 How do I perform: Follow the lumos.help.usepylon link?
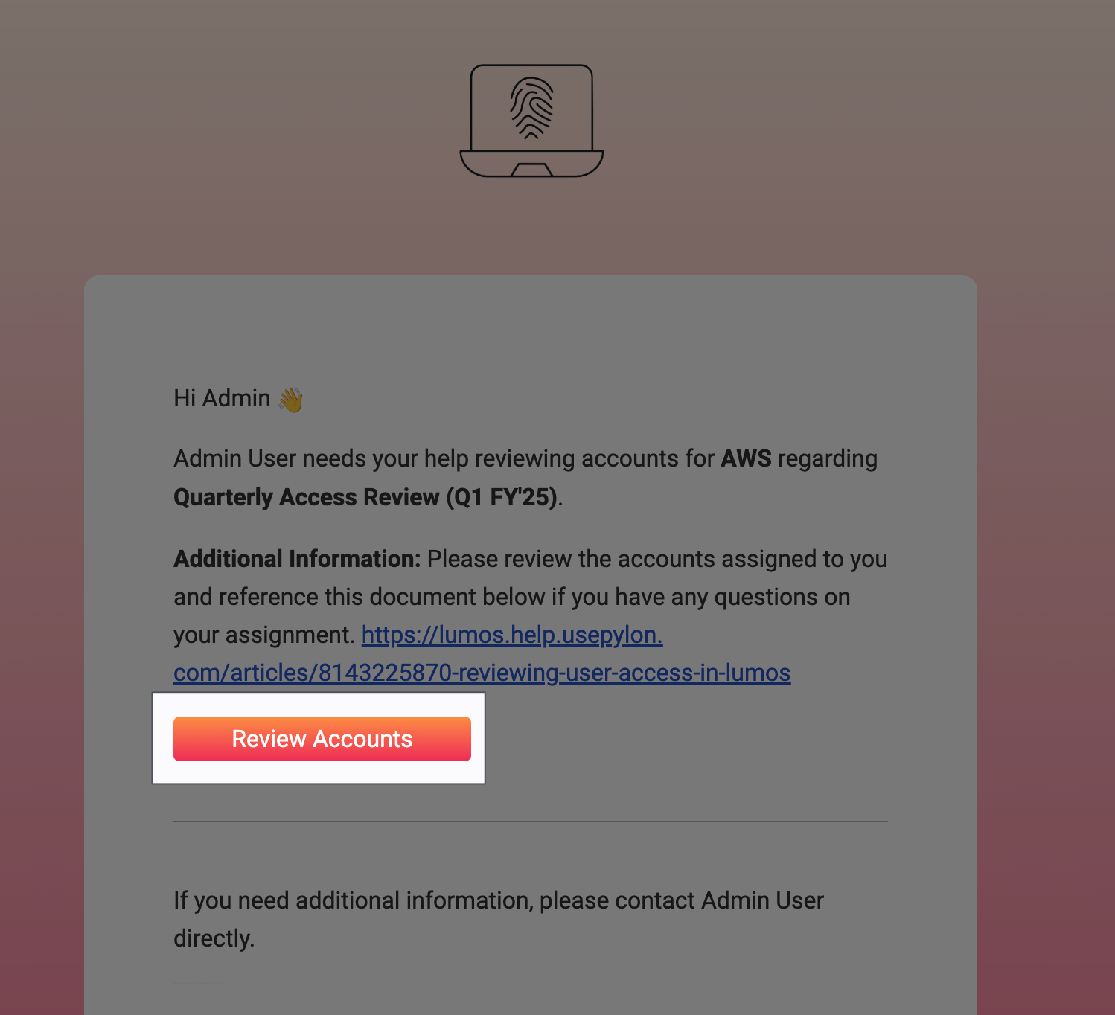pyautogui.click(x=512, y=635)
